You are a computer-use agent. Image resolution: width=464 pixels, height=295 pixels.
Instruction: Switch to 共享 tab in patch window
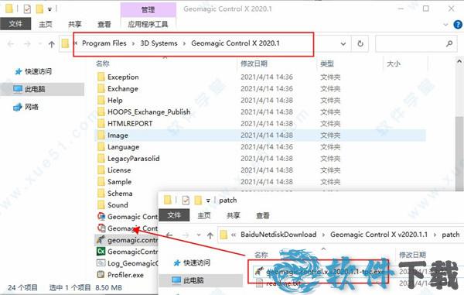tap(234, 215)
